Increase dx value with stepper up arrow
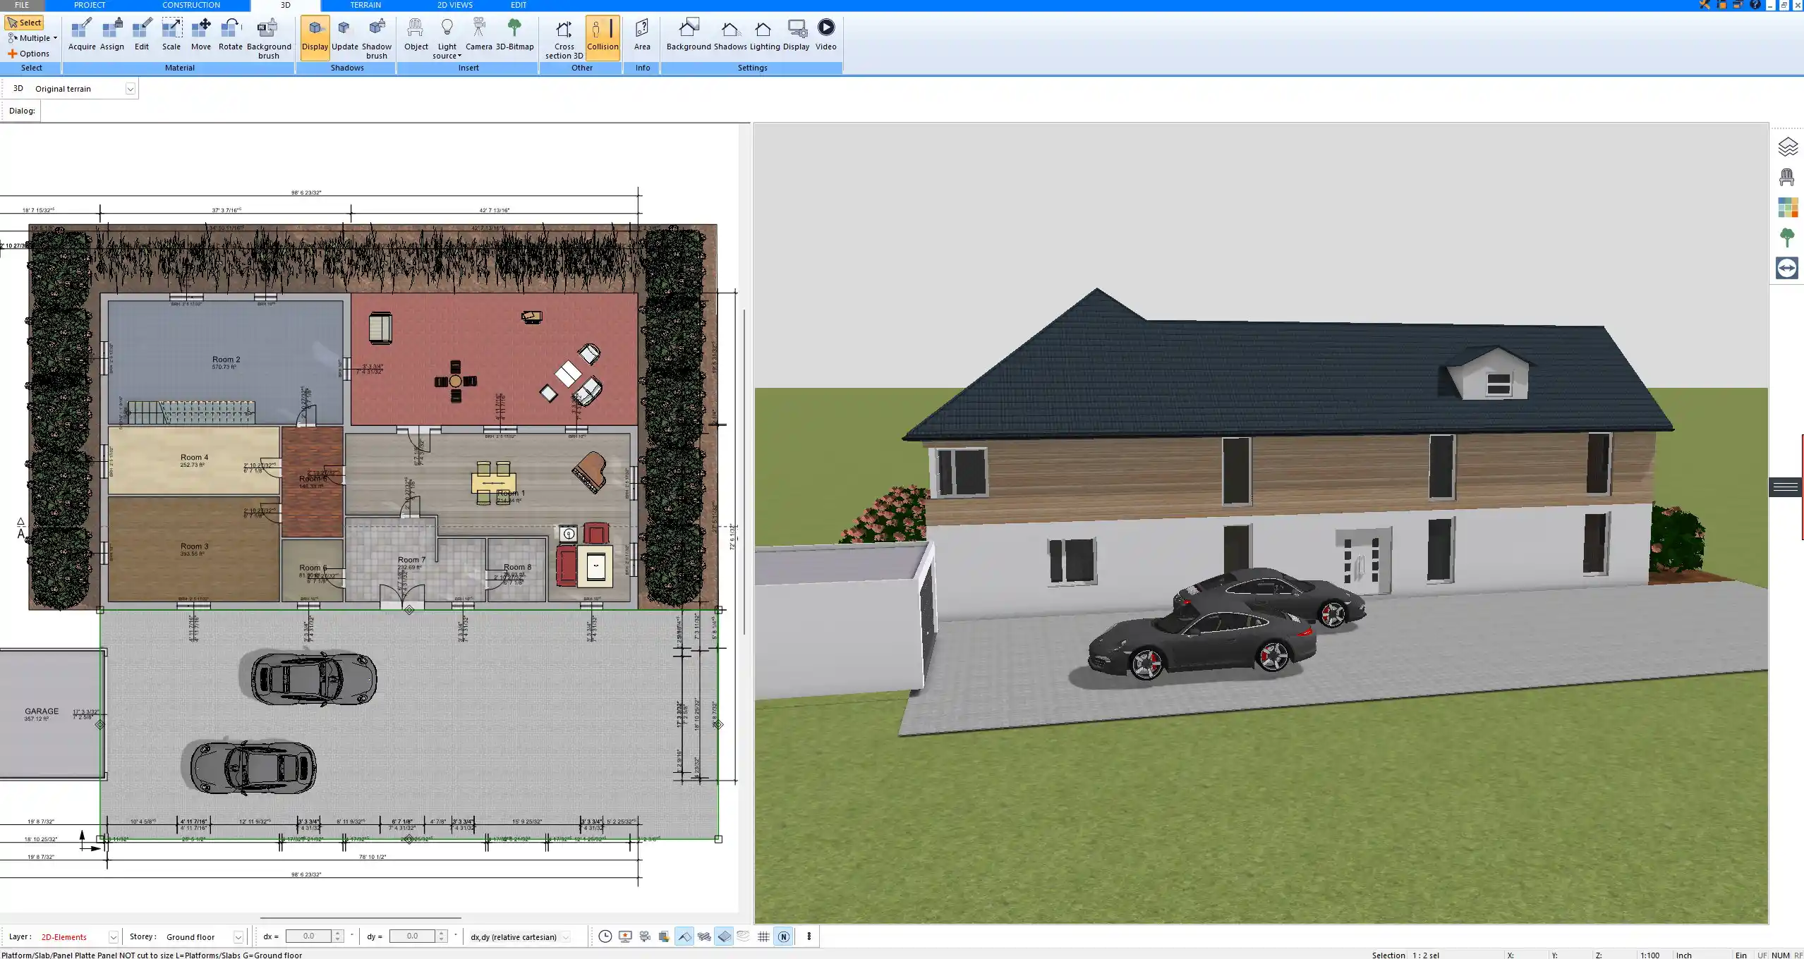This screenshot has height=959, width=1804. [x=338, y=933]
